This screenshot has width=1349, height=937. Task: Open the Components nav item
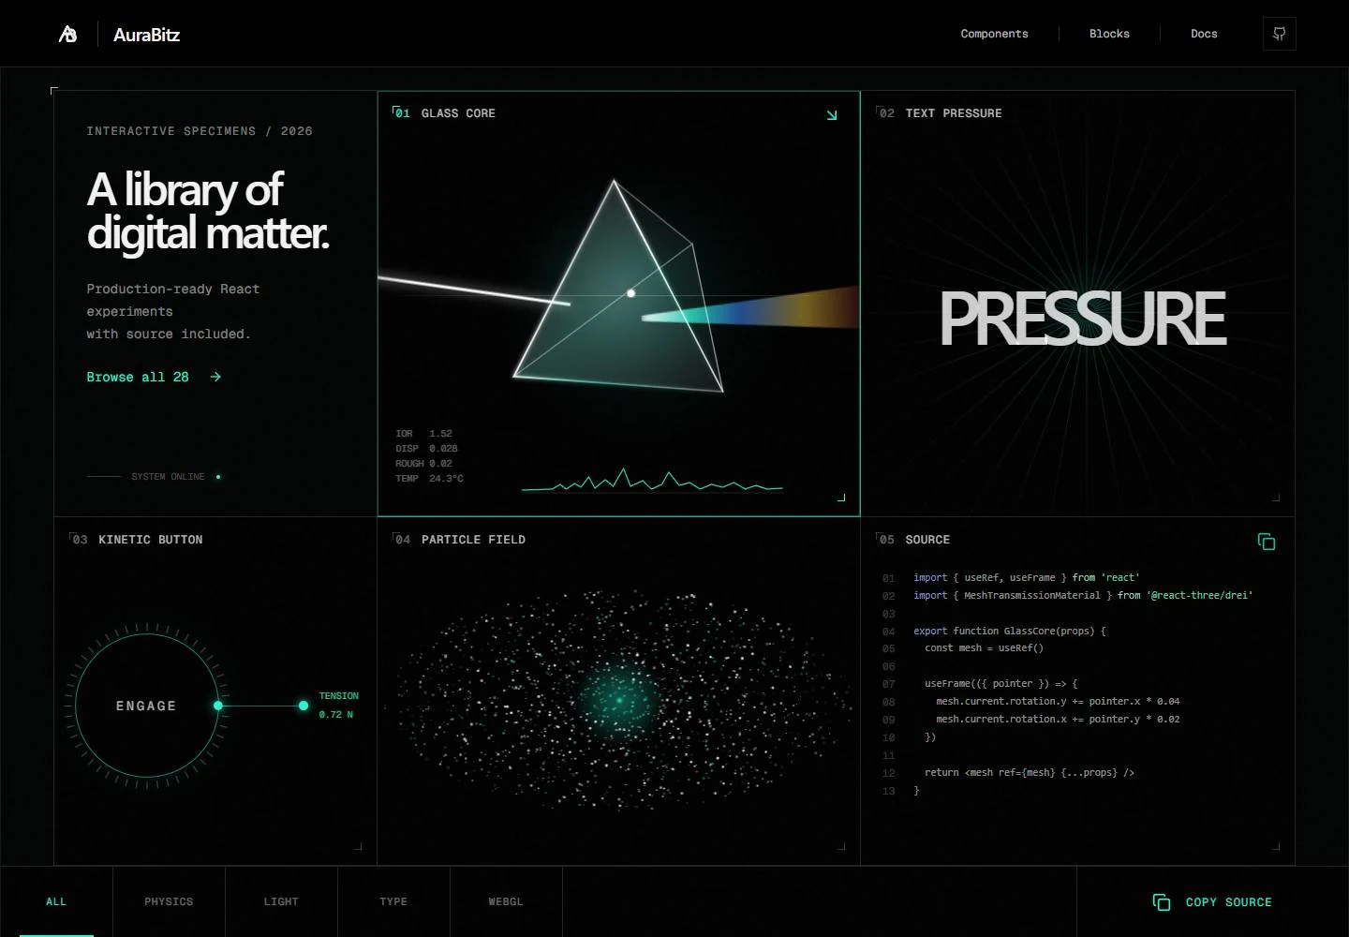tap(995, 34)
